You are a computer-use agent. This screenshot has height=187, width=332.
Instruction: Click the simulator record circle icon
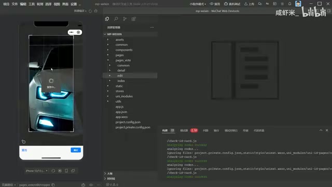click(x=60, y=171)
